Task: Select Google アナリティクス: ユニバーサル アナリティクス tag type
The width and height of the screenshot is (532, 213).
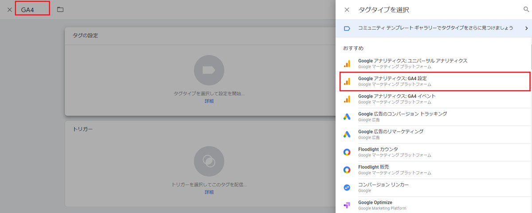Action: click(434, 63)
